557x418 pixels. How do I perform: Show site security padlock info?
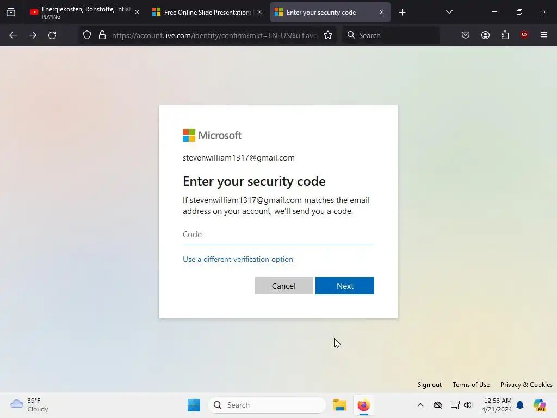[x=102, y=35]
